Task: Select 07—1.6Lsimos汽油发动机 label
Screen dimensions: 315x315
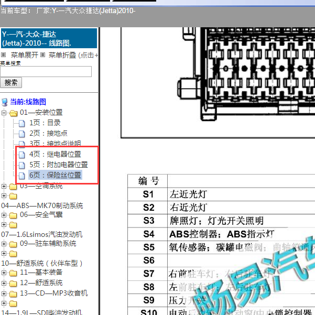Action: pyautogui.click(x=42, y=234)
